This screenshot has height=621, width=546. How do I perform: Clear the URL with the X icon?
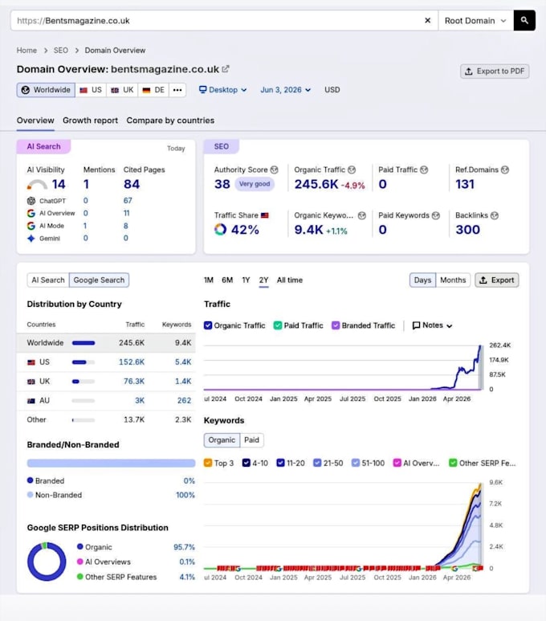(428, 21)
